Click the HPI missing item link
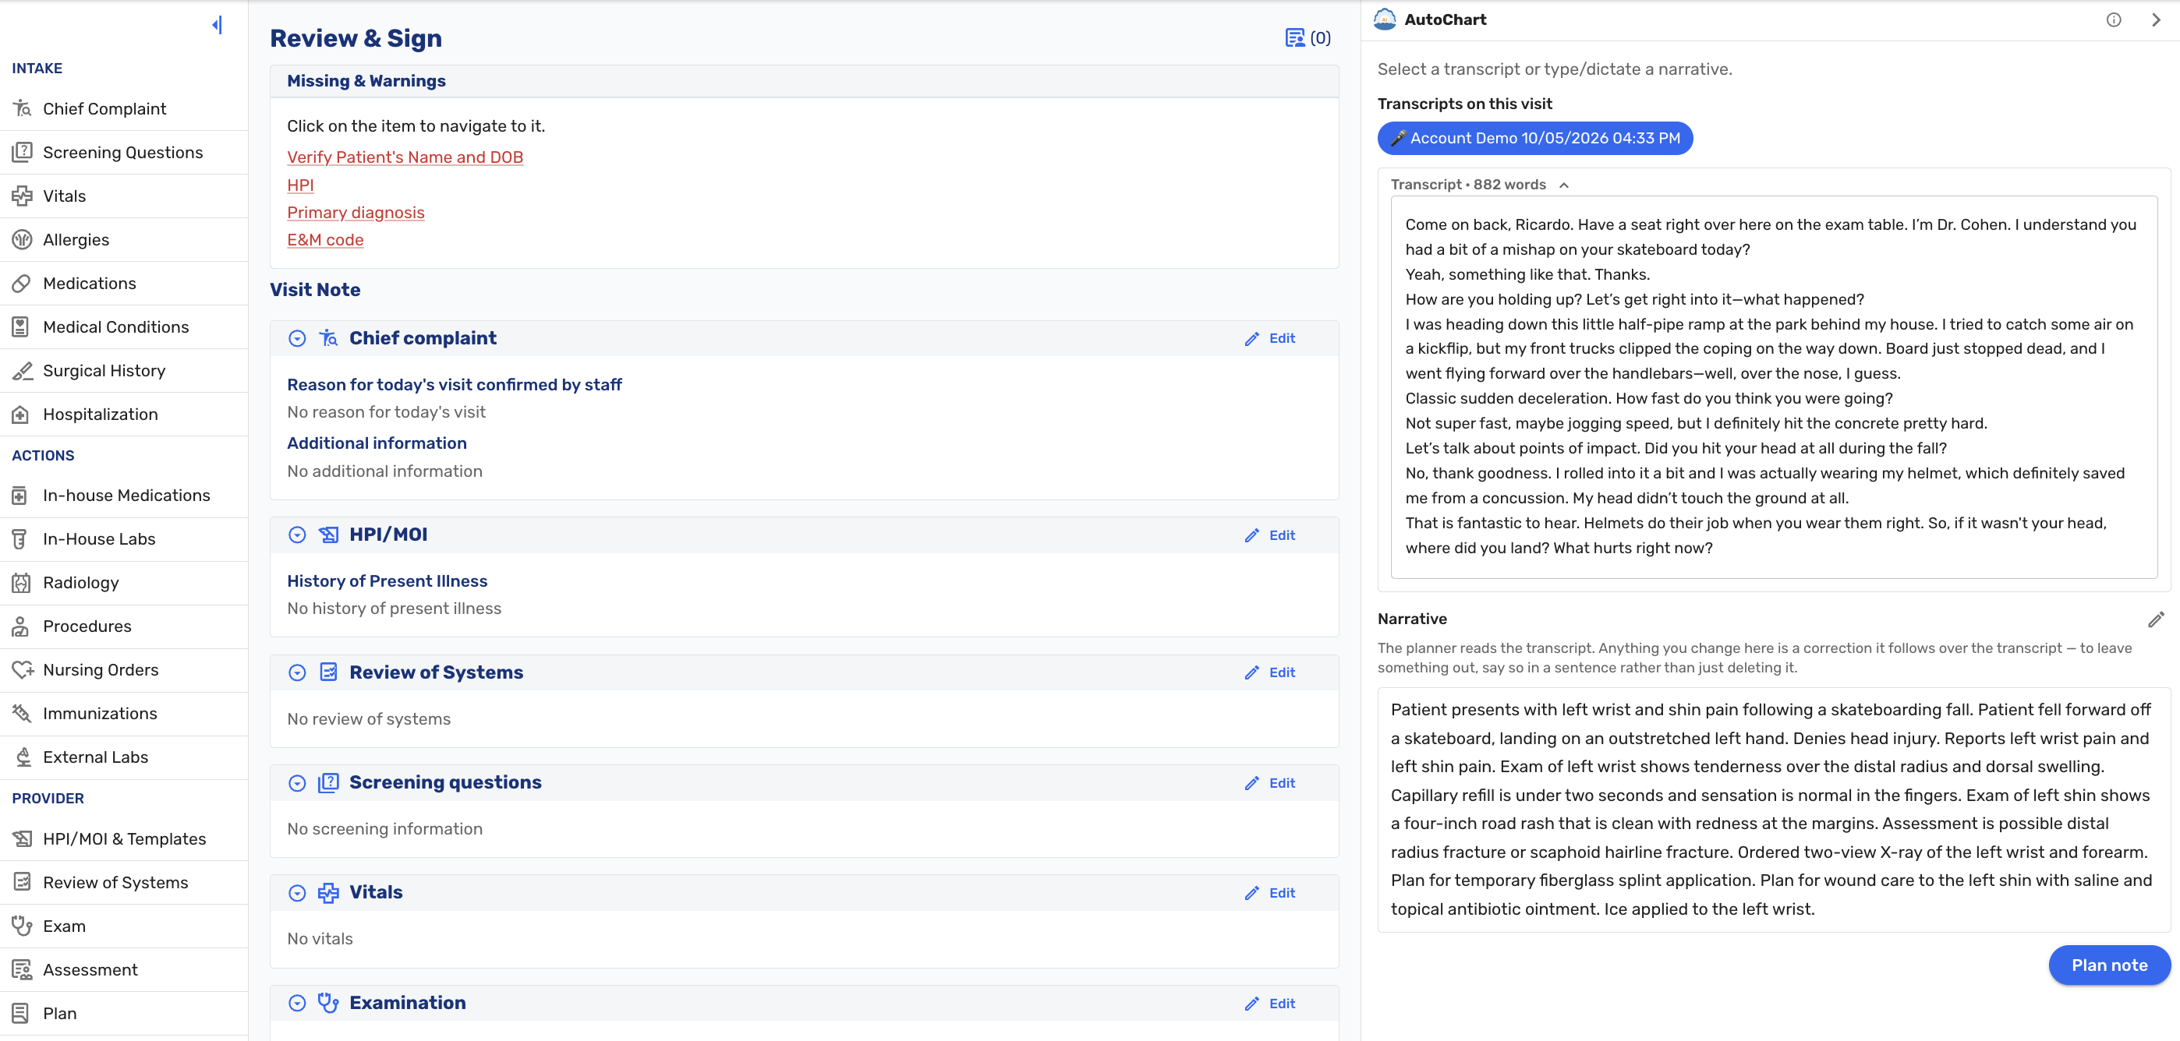This screenshot has width=2180, height=1041. [300, 185]
